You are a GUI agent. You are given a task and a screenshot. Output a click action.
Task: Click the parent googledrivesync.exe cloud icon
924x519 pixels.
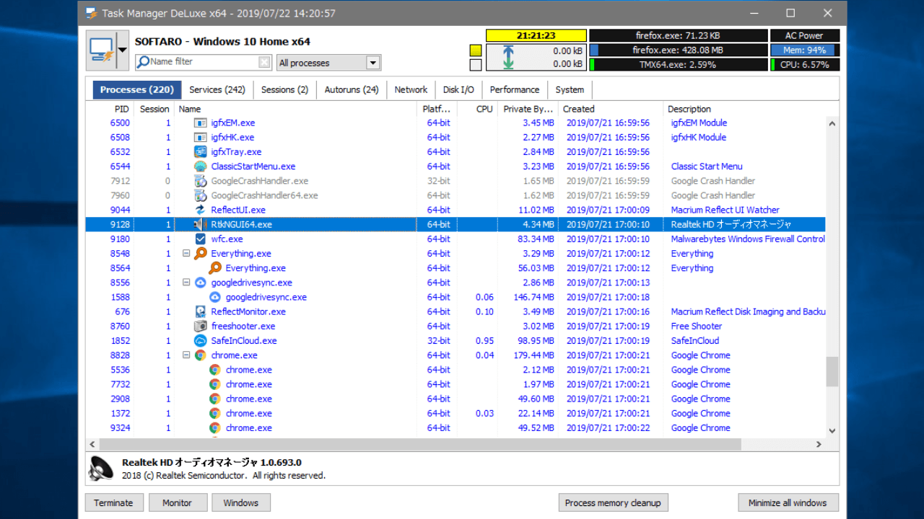[x=201, y=283]
